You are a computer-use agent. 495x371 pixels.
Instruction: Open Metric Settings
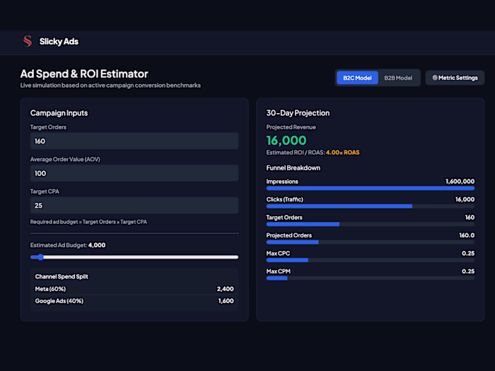(455, 78)
